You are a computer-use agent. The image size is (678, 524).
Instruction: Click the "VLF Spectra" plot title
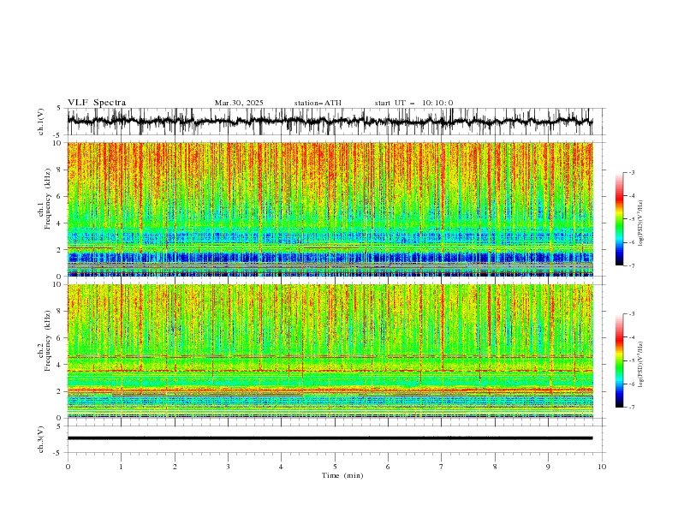(97, 103)
